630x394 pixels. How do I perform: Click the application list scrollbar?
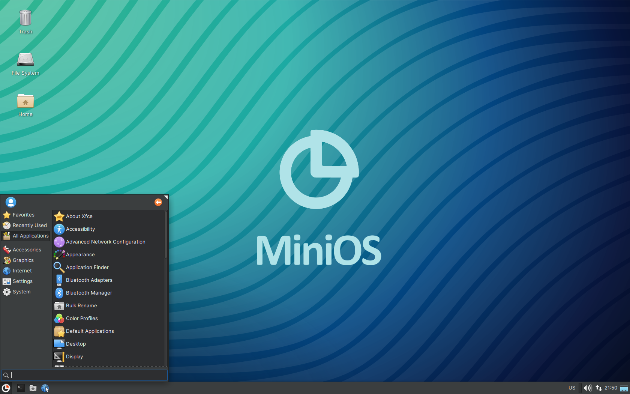[166, 235]
